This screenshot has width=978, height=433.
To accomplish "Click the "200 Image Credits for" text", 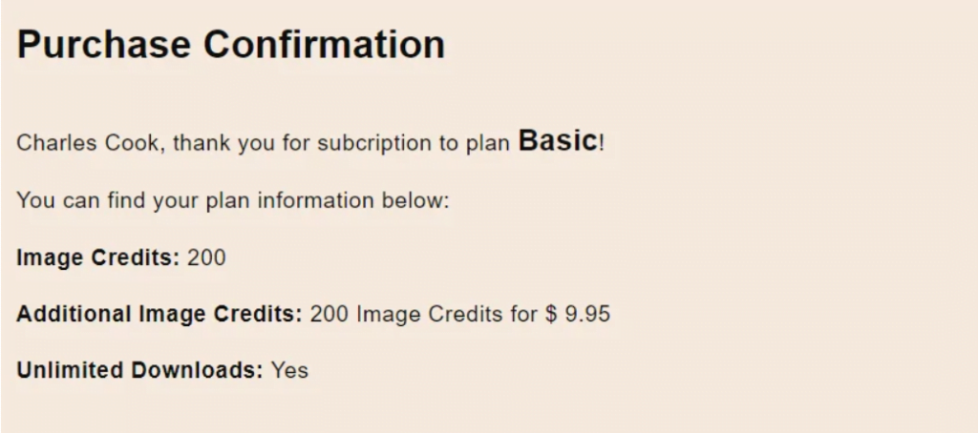I will point(423,314).
